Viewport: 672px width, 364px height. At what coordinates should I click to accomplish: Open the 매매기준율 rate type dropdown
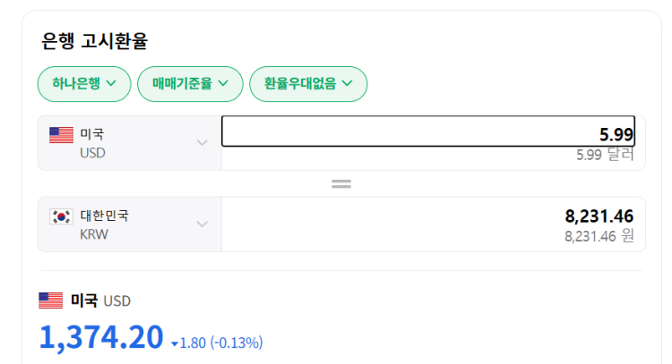coord(190,84)
